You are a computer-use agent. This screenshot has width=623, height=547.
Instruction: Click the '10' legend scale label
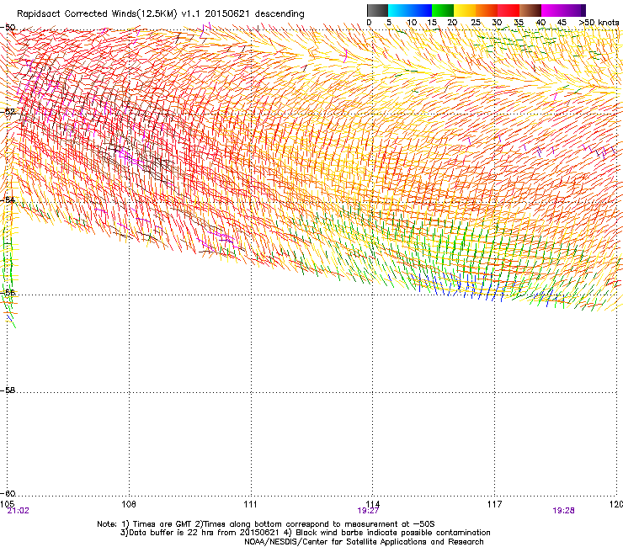pos(412,23)
